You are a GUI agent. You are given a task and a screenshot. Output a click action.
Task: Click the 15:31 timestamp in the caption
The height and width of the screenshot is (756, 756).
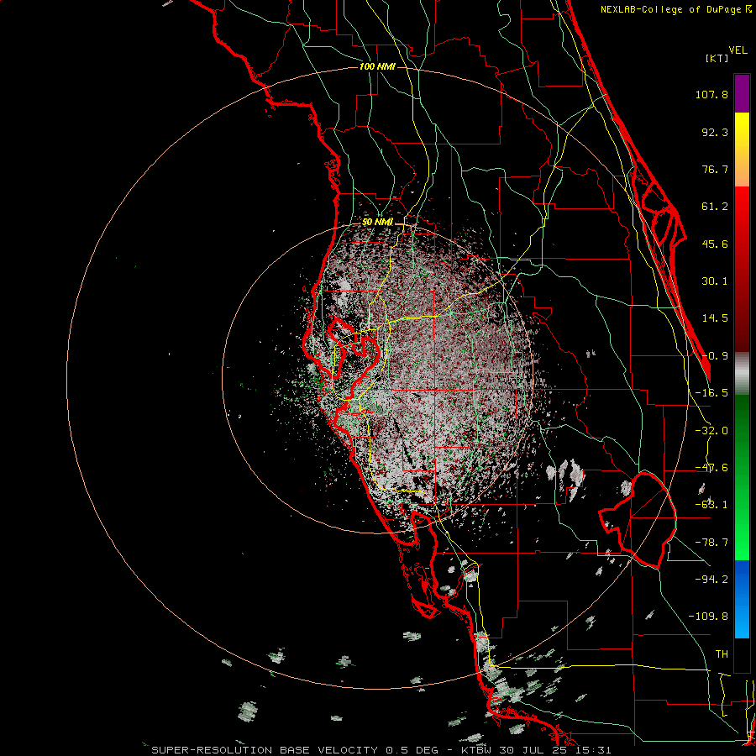[x=594, y=750]
